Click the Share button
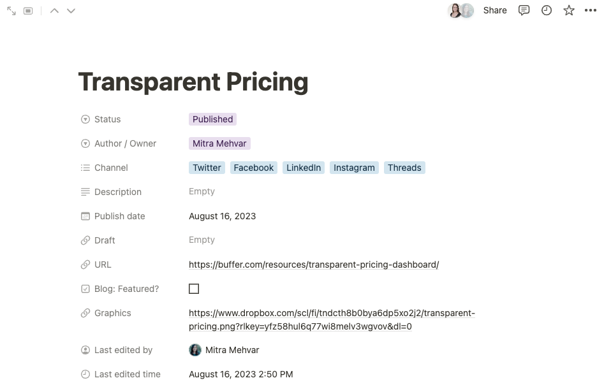Viewport: 604px width, 392px height. 495,10
